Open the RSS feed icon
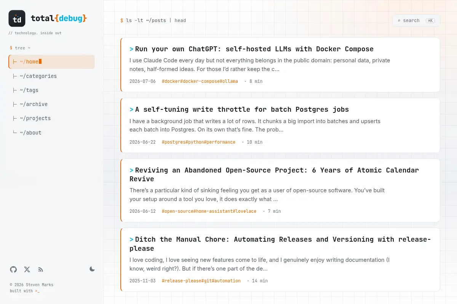This screenshot has width=457, height=304. tap(41, 269)
